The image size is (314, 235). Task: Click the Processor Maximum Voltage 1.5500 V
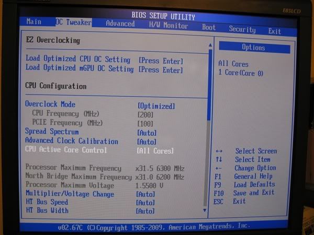coord(149,185)
